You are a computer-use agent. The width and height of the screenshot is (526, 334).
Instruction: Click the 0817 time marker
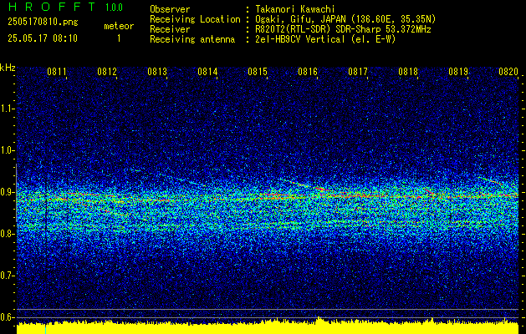(x=358, y=72)
